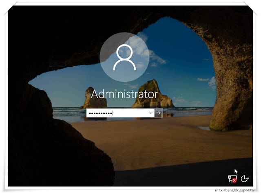Reveal password with the eye icon
Viewport: 261px width, 193px height.
click(150, 113)
